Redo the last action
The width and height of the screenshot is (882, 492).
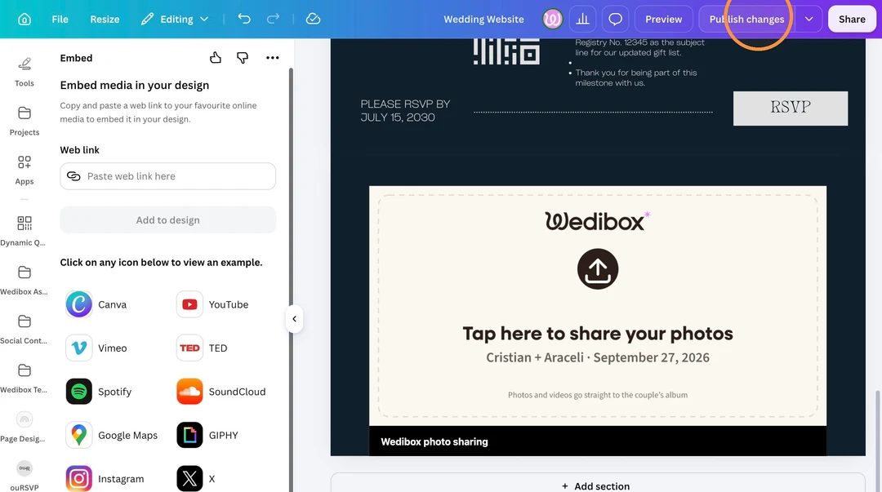pos(273,19)
